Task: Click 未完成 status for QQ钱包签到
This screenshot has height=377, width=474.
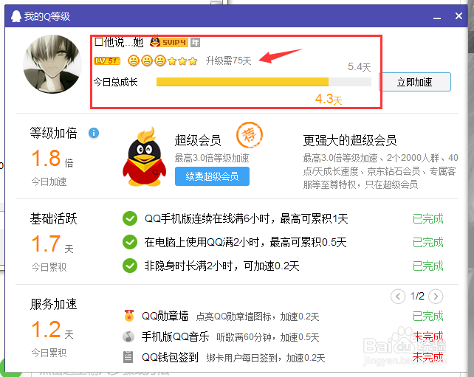Action: 427,357
